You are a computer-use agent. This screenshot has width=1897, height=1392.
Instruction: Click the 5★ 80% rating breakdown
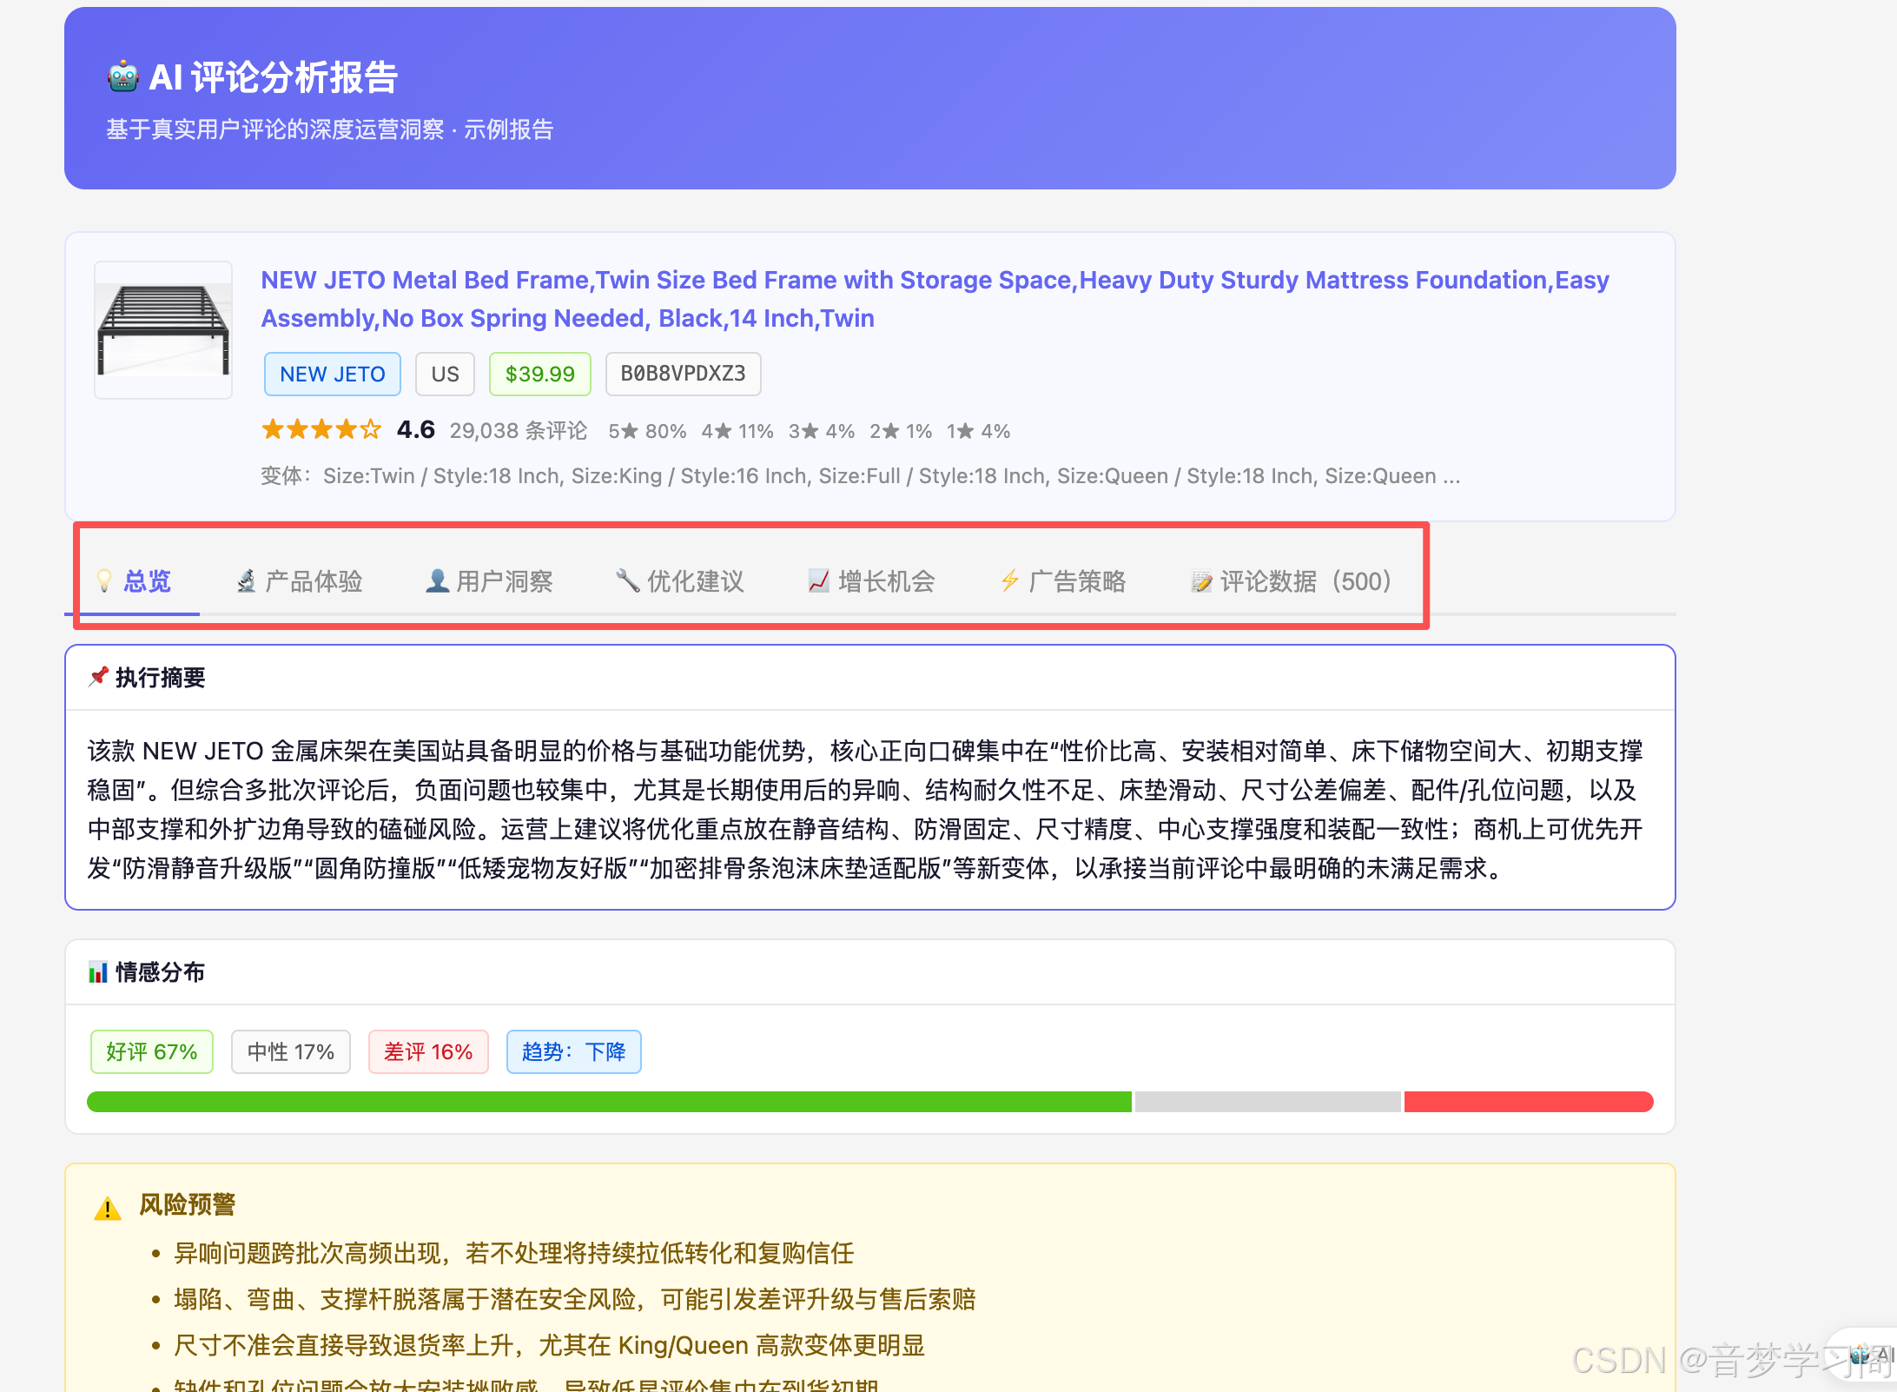647,431
